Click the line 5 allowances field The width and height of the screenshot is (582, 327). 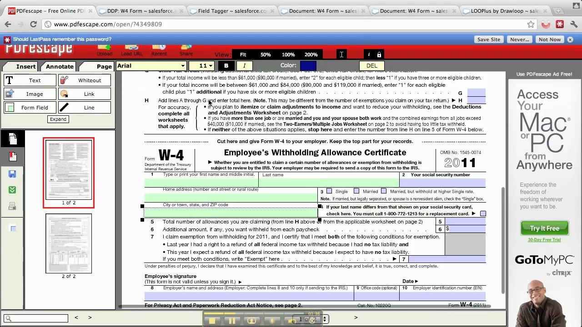click(465, 222)
